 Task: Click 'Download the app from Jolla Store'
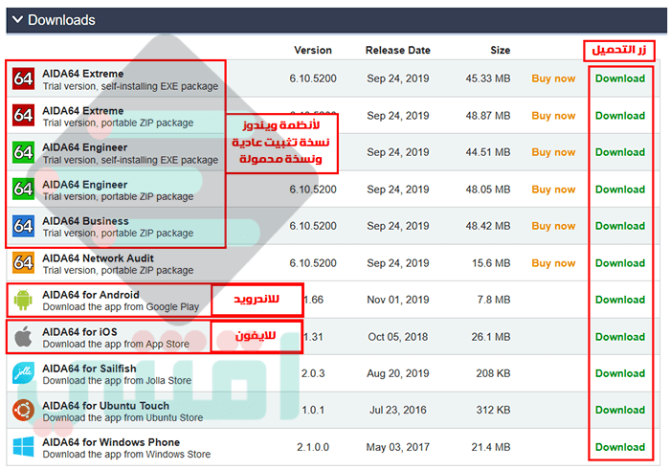[117, 380]
